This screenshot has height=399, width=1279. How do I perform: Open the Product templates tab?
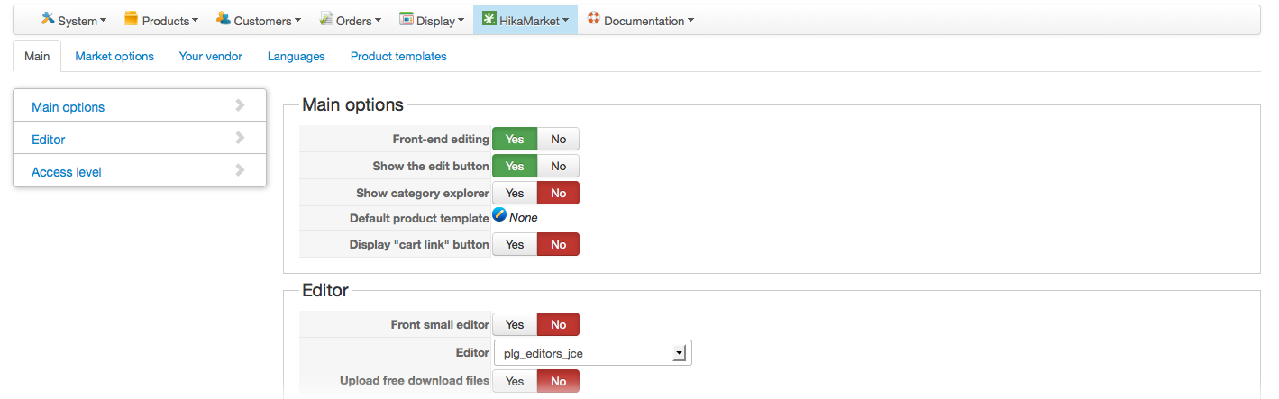(398, 57)
